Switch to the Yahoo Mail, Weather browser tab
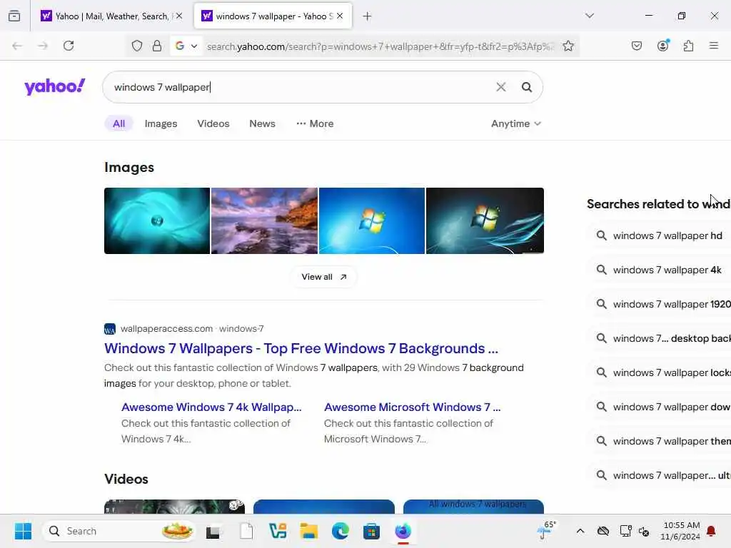The width and height of the screenshot is (731, 548). (111, 16)
